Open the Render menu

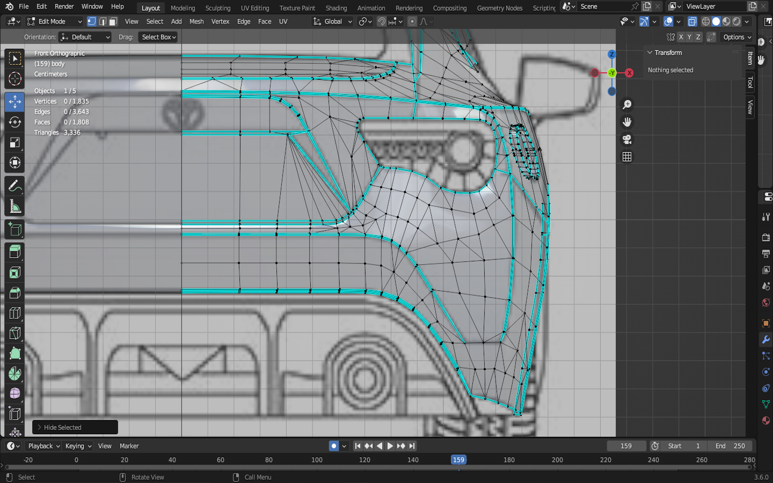click(x=64, y=6)
